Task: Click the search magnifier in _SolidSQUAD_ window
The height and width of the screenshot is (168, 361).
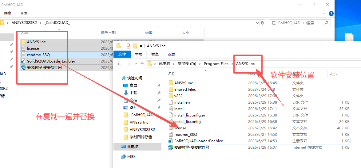Action: [326, 23]
